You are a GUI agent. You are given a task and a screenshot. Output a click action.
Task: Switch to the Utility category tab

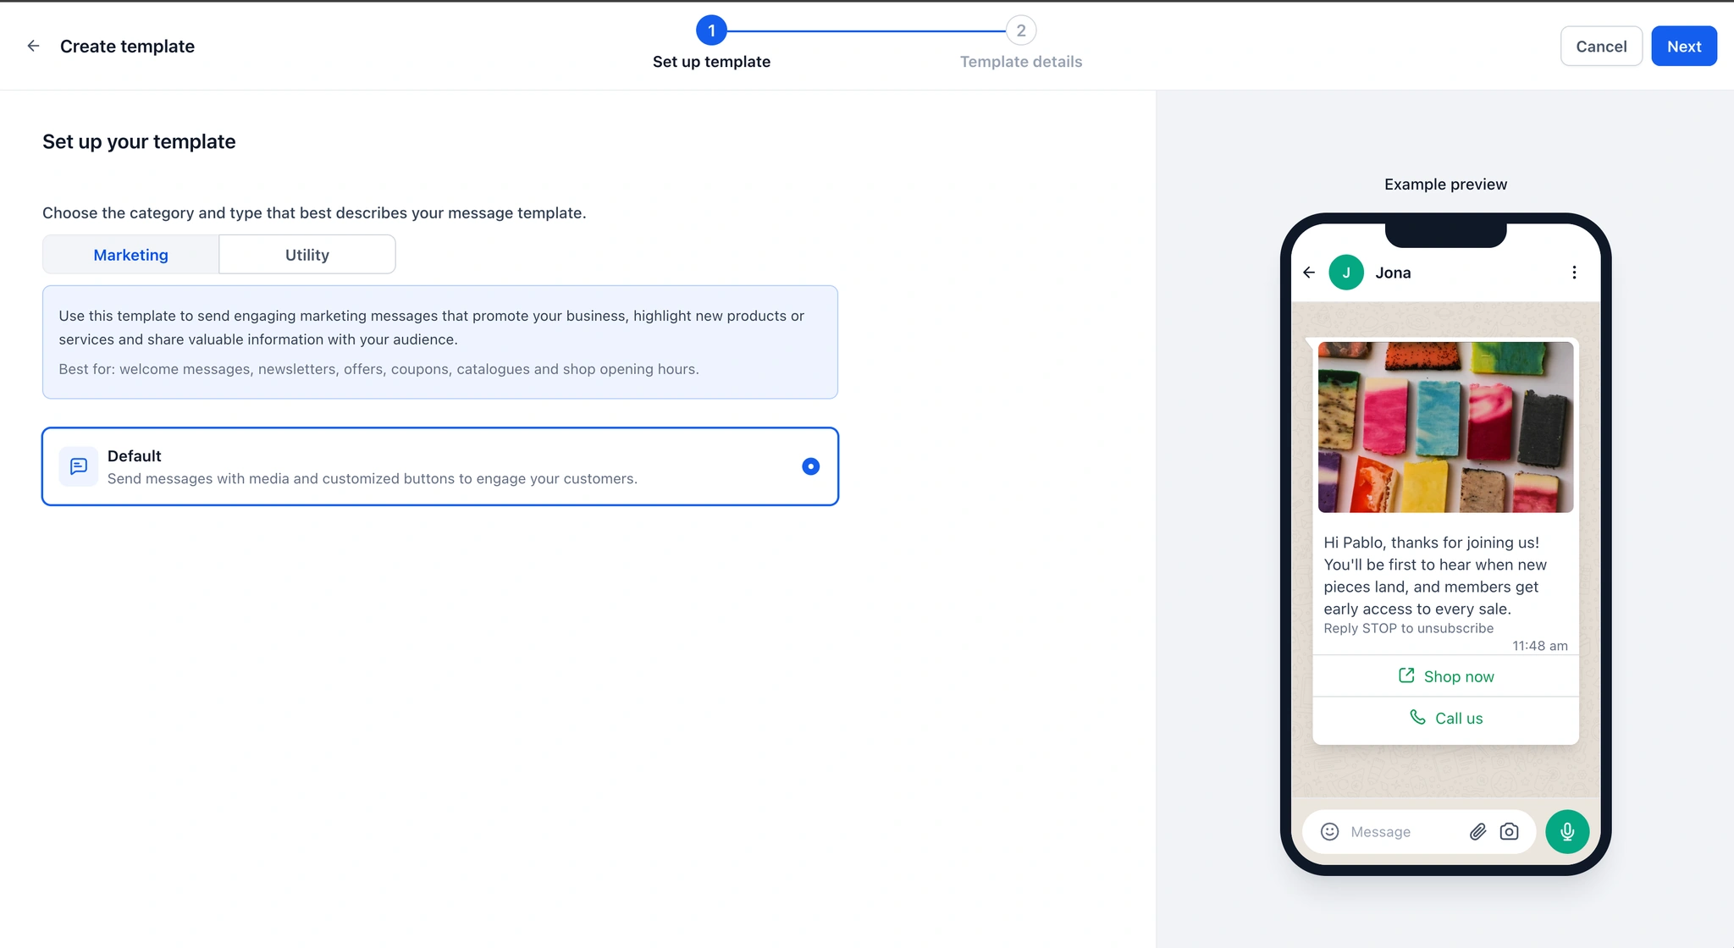[306, 254]
